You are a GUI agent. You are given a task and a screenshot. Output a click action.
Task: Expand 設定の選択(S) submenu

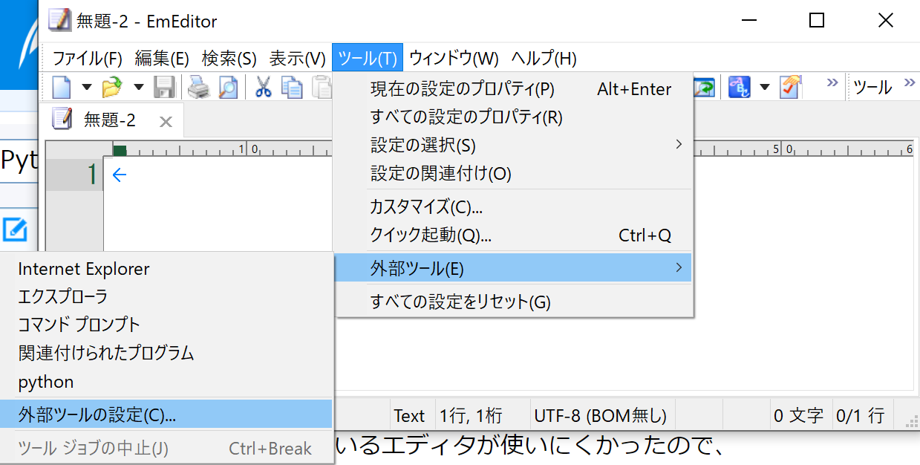click(x=514, y=145)
